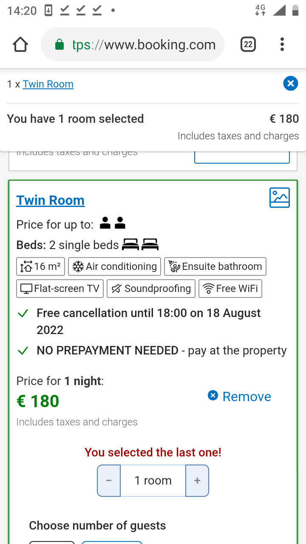Tap the Soundproofing amenity badge
The width and height of the screenshot is (306, 544).
(x=151, y=289)
